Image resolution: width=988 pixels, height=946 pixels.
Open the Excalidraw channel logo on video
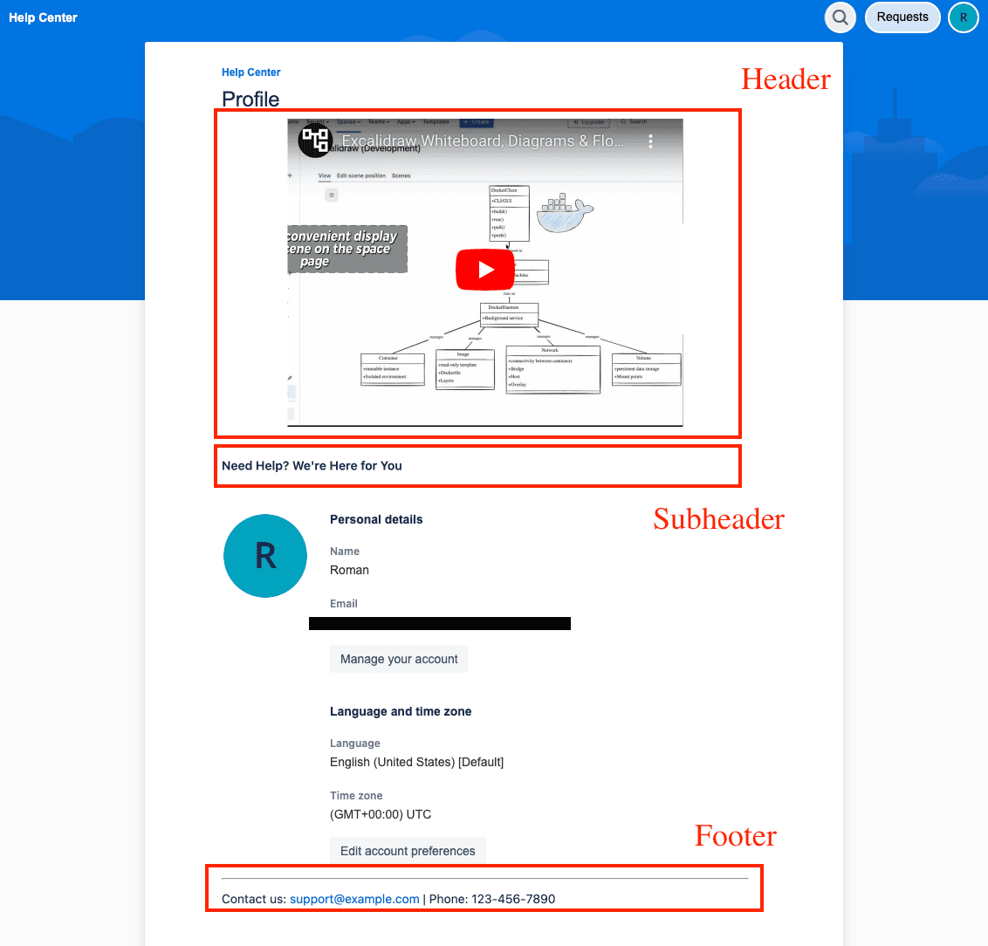click(x=315, y=141)
